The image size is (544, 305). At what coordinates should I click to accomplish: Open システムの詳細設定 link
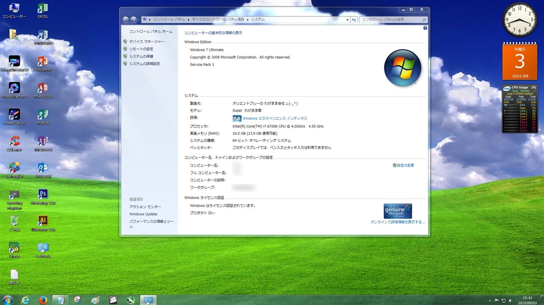pyautogui.click(x=144, y=64)
